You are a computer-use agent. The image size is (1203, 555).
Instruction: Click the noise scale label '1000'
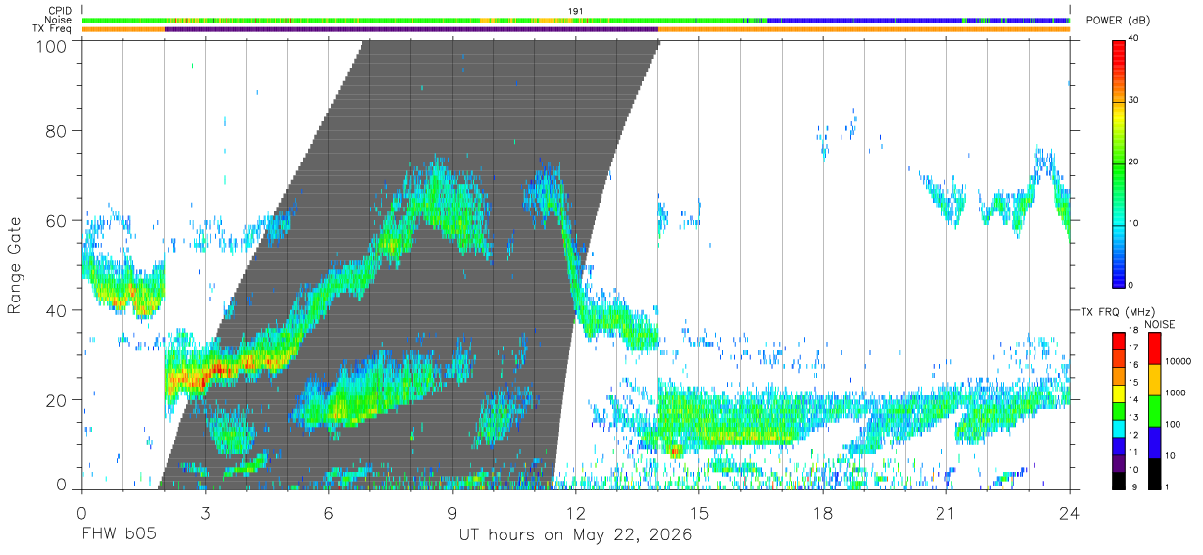(1177, 393)
